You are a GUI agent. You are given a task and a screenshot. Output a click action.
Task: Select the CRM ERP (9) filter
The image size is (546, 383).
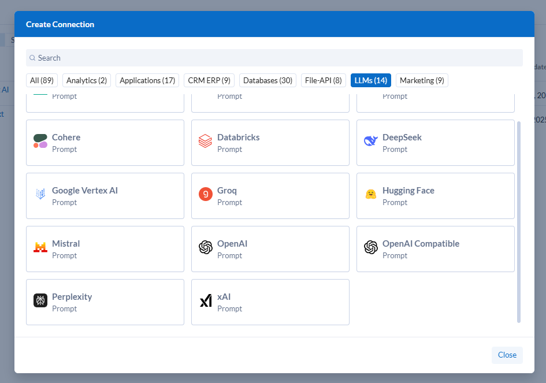(x=209, y=80)
